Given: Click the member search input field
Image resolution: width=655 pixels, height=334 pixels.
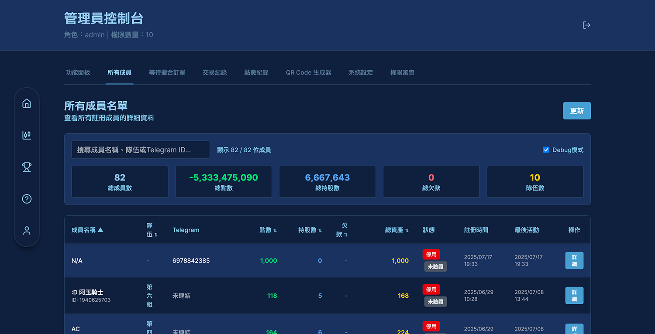Looking at the screenshot, I should (141, 150).
